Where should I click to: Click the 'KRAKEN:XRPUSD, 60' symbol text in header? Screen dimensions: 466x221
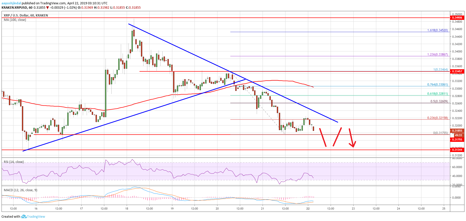coord(17,8)
